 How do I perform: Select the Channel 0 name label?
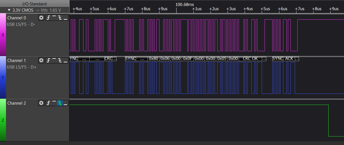17,18
